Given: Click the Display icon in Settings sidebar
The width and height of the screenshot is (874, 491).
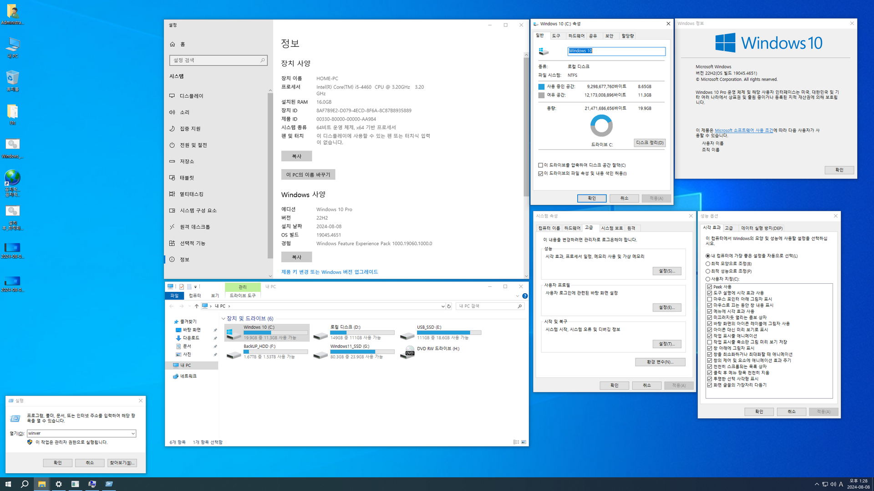Looking at the screenshot, I should pos(172,96).
